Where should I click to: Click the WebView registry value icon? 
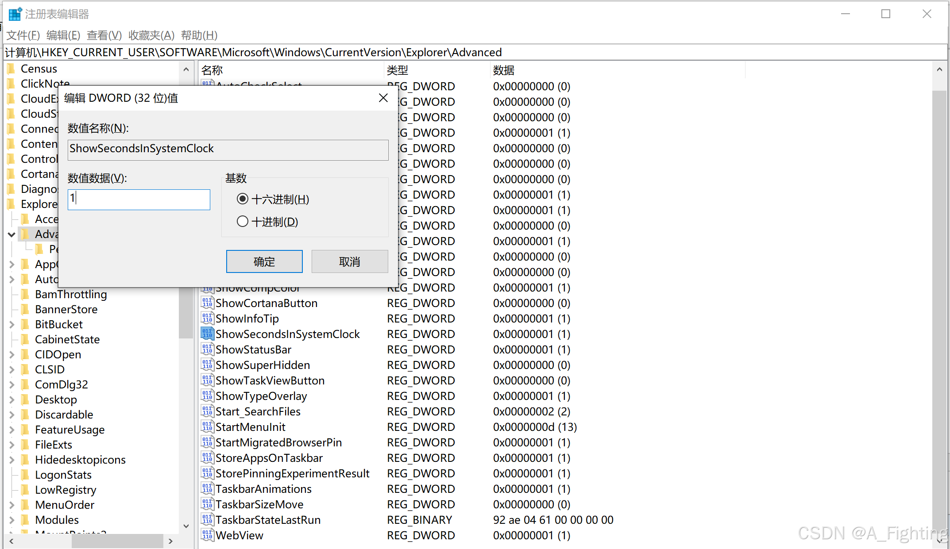[x=207, y=535]
